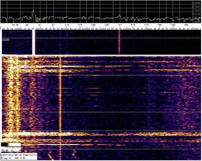
Task: Click the red marker in the spectrum graph
Action: coord(22,13)
